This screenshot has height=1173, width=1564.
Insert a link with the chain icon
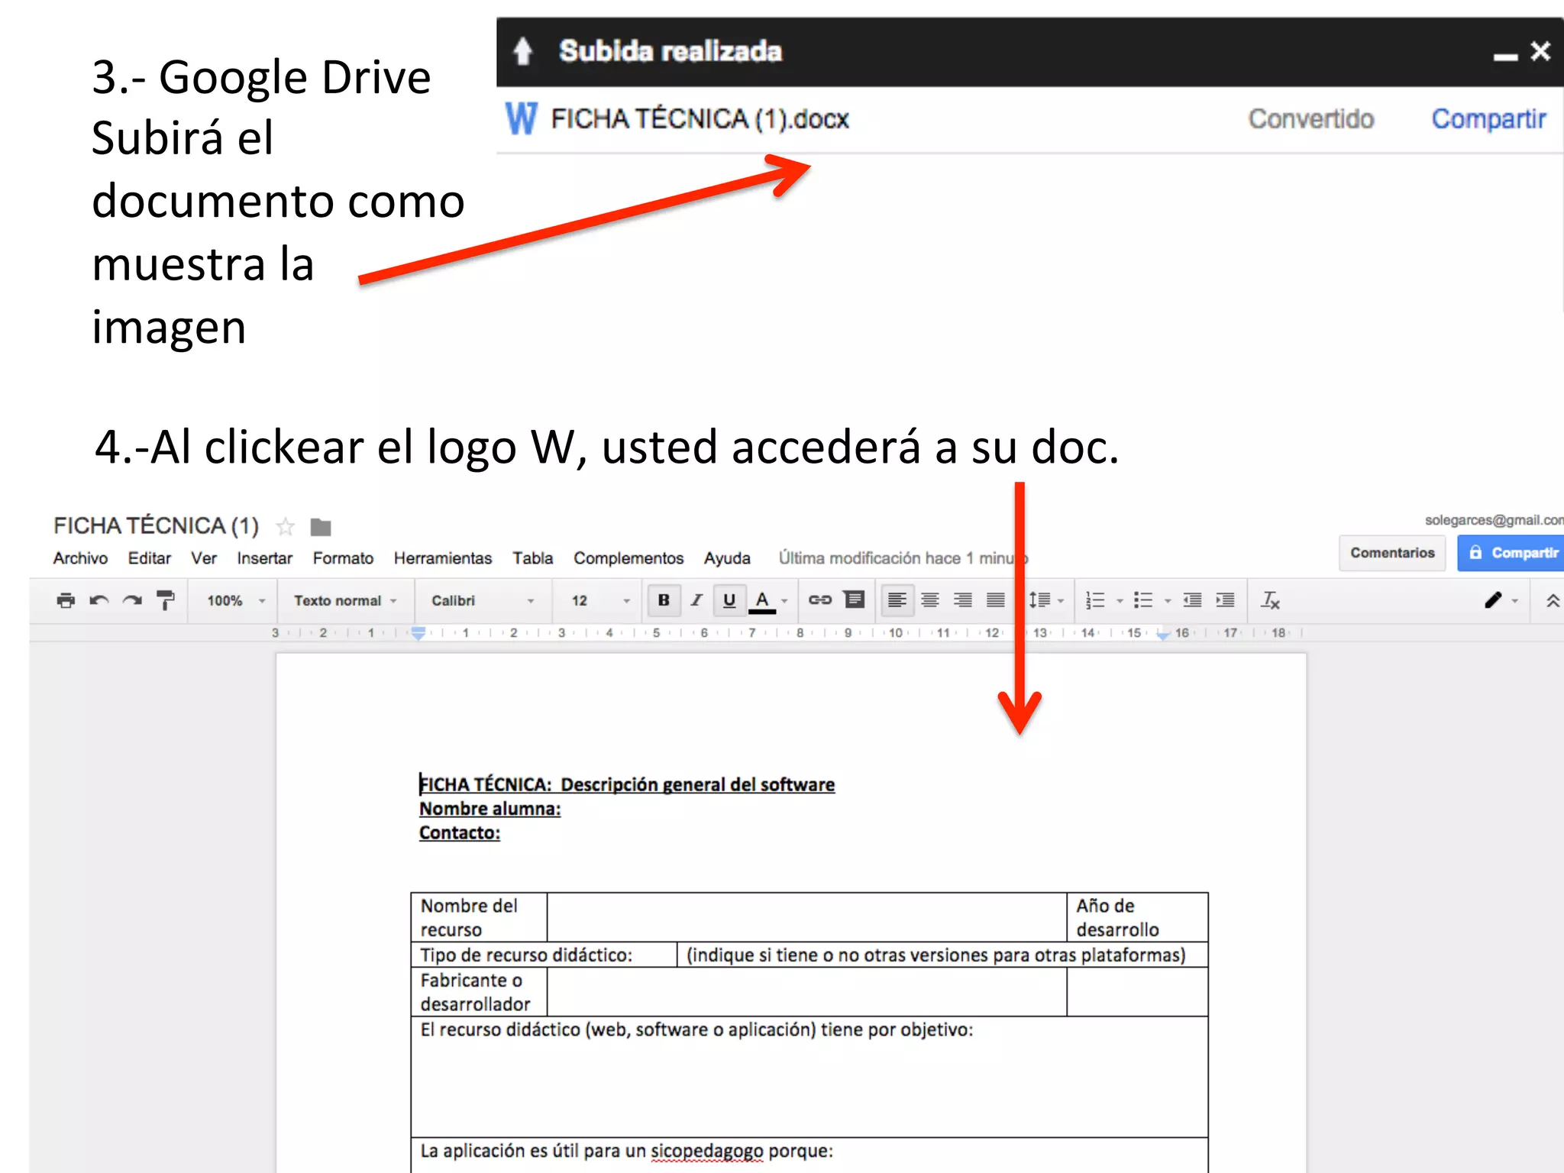click(820, 600)
